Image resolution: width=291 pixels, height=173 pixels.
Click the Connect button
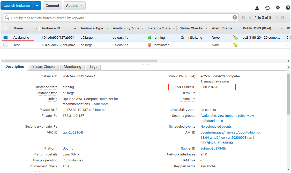(x=52, y=6)
